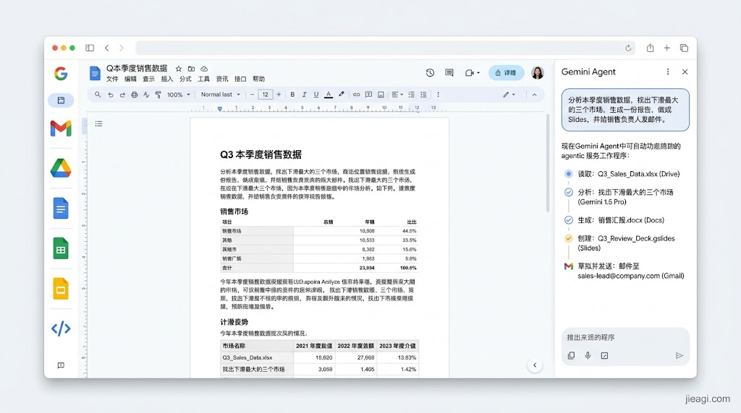
Task: Open the text color picker
Action: pyautogui.click(x=329, y=95)
